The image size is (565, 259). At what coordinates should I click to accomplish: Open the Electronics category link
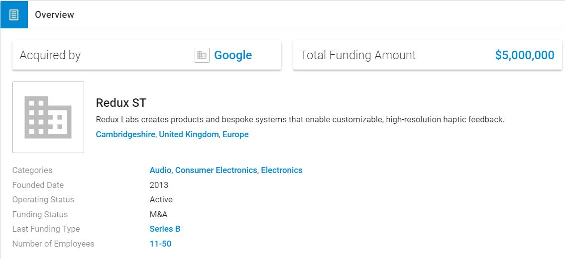(282, 170)
